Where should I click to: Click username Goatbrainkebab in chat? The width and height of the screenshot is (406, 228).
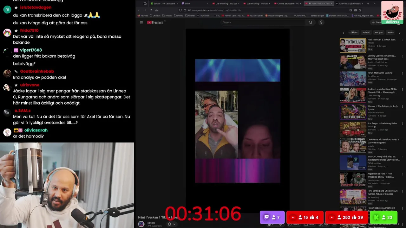tap(37, 71)
